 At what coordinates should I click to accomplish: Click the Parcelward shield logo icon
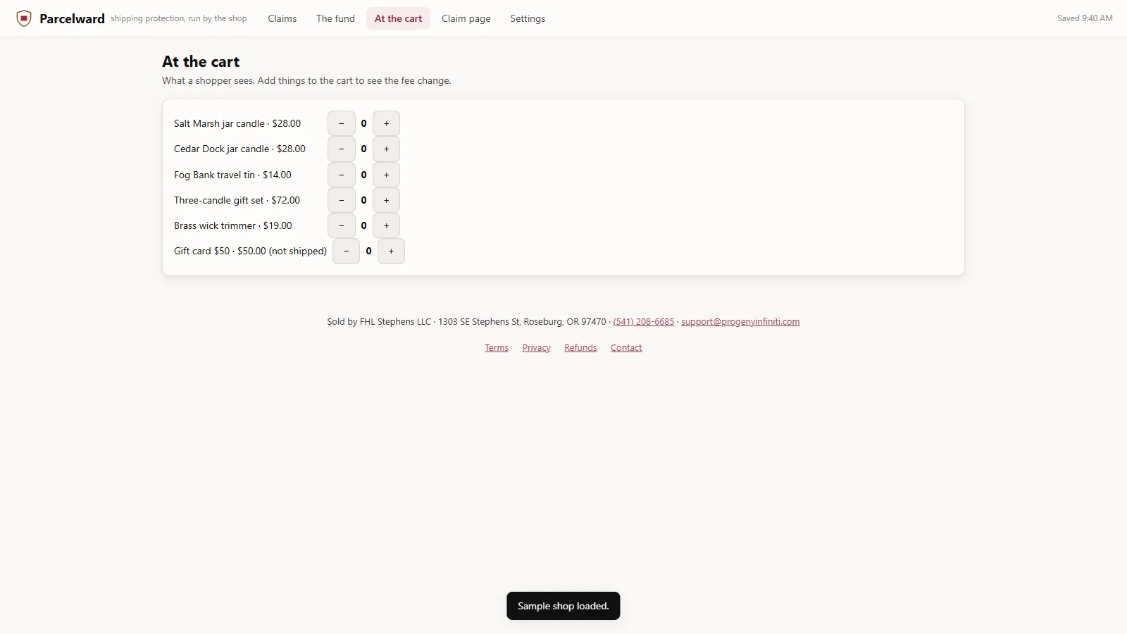[x=24, y=18]
